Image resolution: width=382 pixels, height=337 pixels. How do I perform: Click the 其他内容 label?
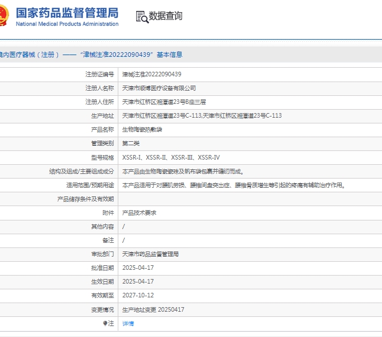tap(102, 227)
